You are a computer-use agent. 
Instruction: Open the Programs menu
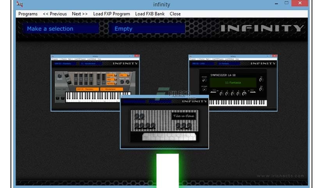[28, 14]
